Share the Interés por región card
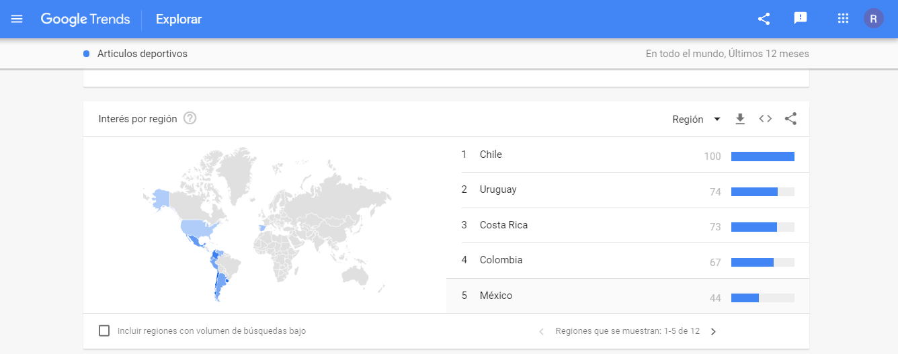Viewport: 898px width, 354px height. 790,119
